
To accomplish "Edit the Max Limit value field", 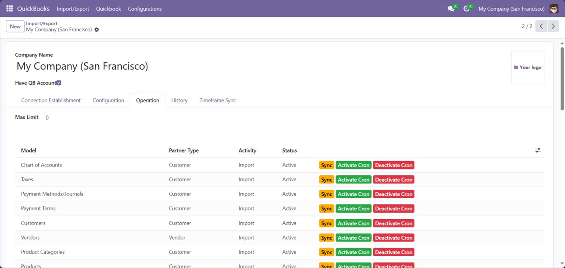I will coord(47,117).
